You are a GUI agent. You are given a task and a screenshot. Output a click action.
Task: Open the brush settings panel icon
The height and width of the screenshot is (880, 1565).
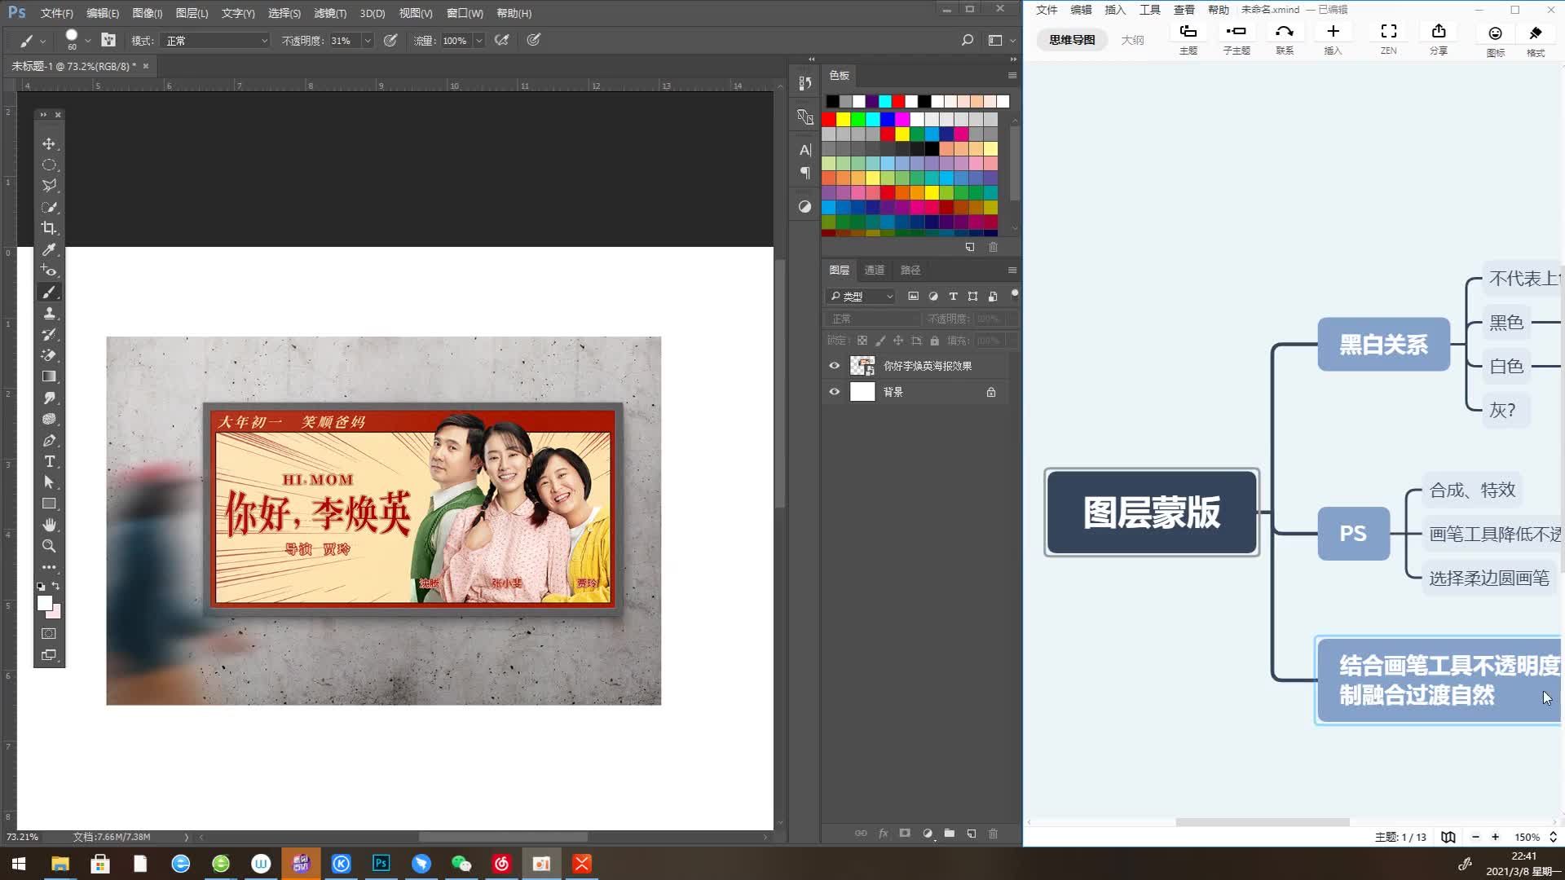(108, 40)
